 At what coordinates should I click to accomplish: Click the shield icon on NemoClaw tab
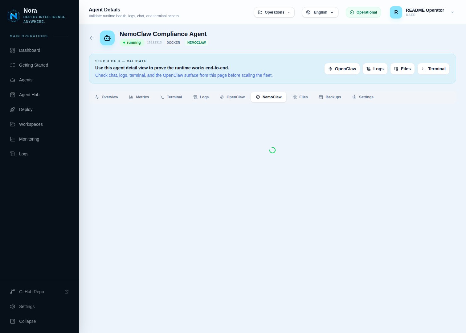[x=258, y=97]
